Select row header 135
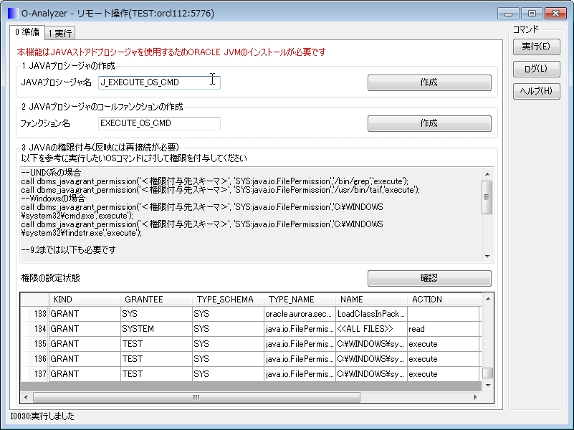The width and height of the screenshot is (574, 430). (35, 344)
